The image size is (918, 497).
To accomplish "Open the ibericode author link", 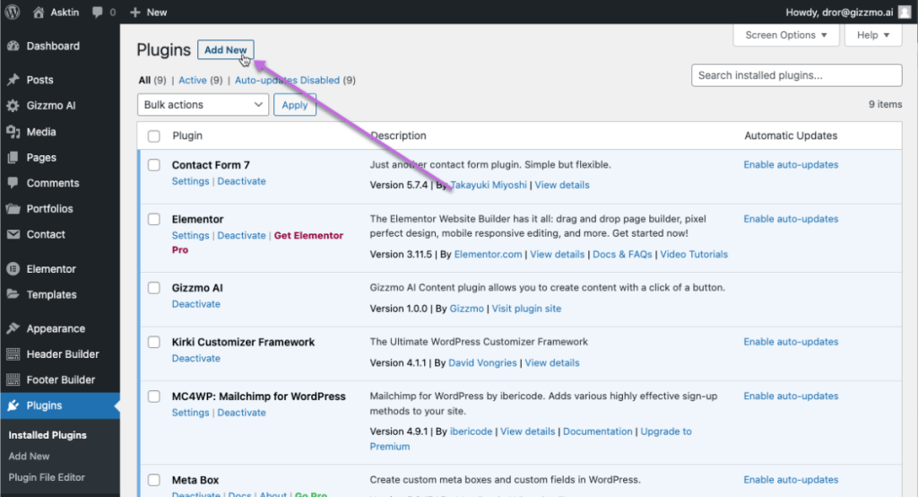I will pos(471,432).
